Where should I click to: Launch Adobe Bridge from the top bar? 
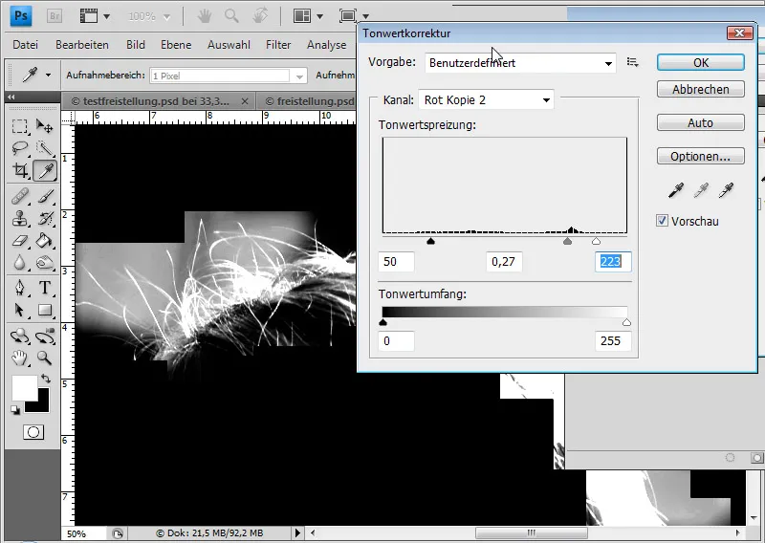pyautogui.click(x=55, y=16)
